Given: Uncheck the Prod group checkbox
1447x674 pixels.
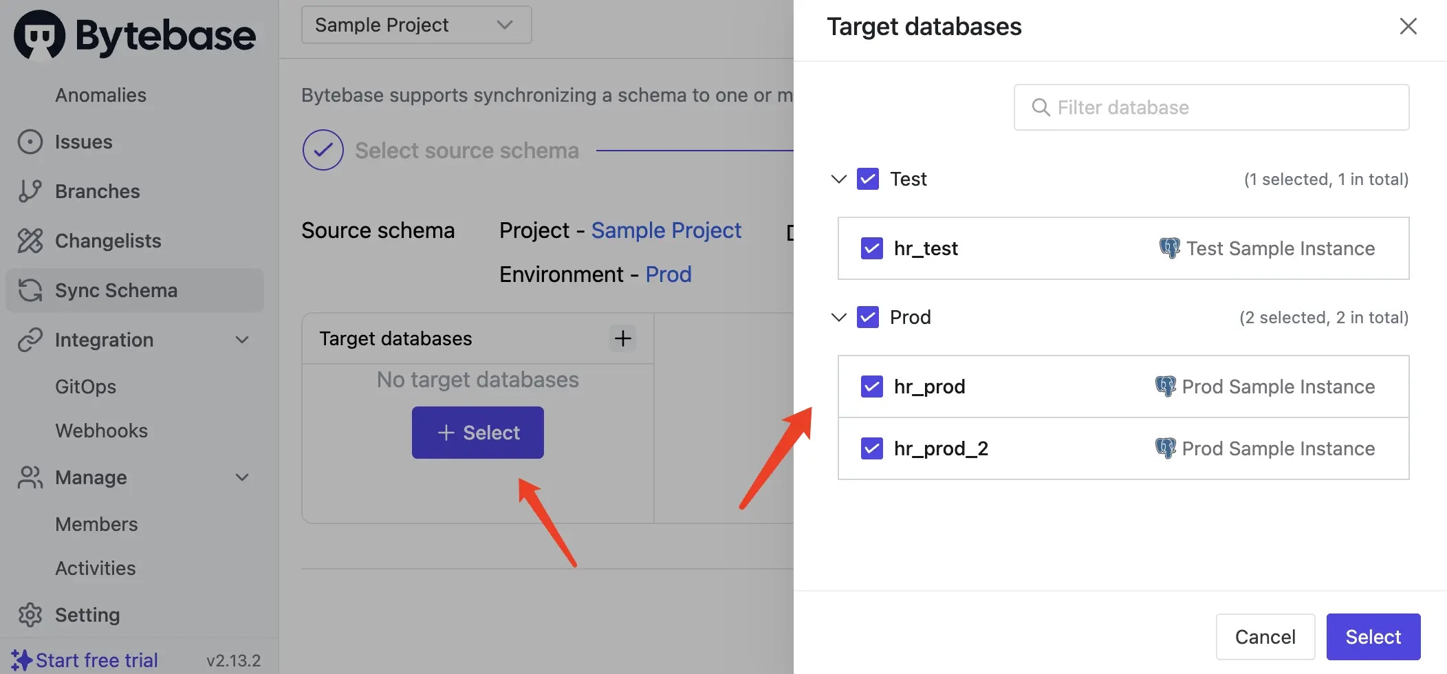Looking at the screenshot, I should tap(867, 317).
